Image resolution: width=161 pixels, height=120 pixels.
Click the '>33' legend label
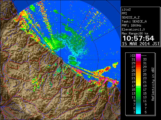click(x=133, y=56)
